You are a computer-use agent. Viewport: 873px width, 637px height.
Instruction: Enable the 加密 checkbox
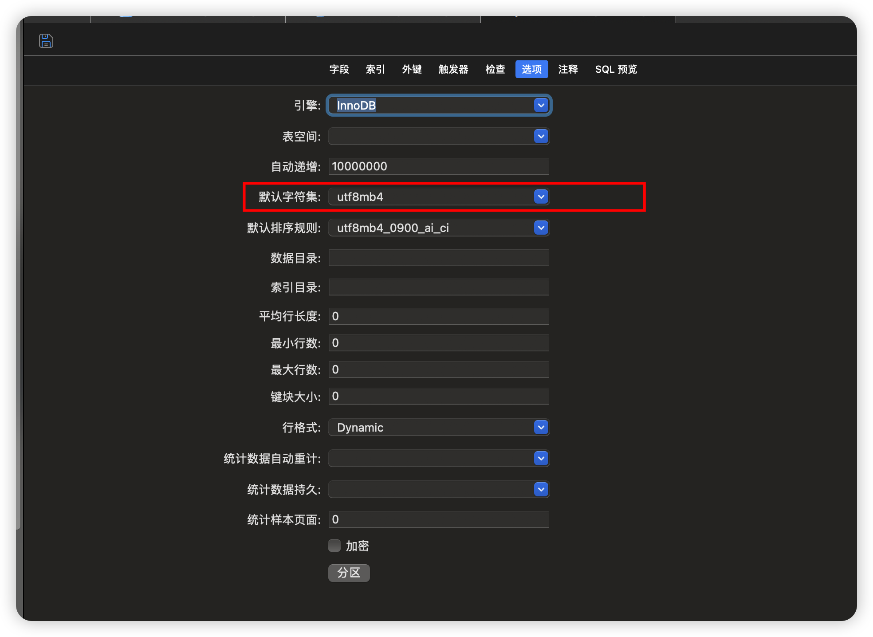334,546
